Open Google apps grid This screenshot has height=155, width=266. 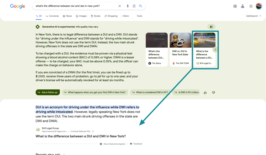pos(251,6)
